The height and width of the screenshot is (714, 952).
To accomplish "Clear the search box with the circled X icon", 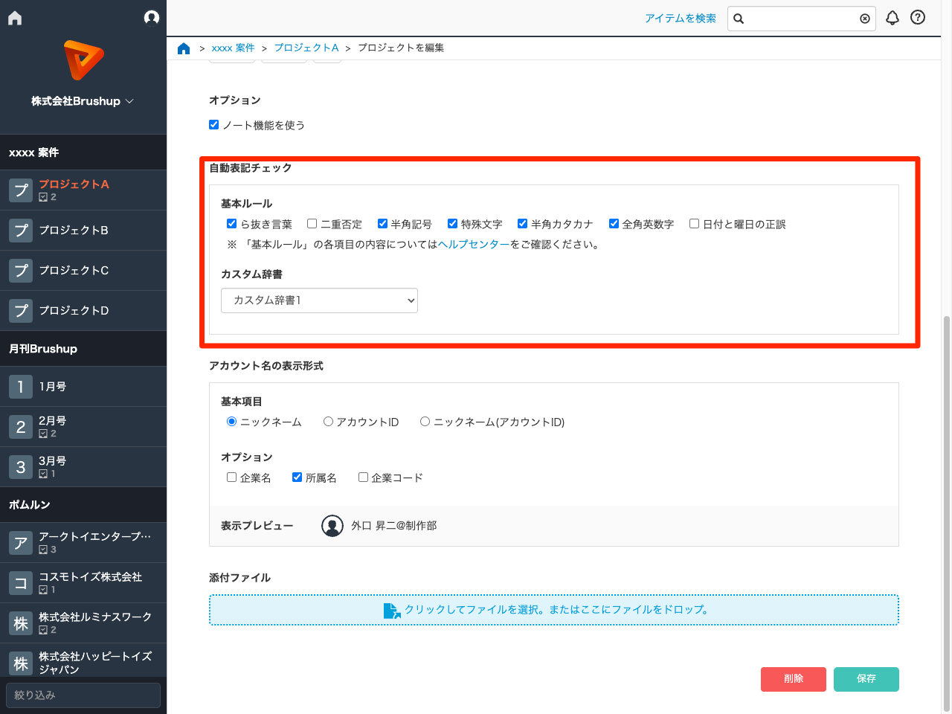I will pyautogui.click(x=864, y=19).
